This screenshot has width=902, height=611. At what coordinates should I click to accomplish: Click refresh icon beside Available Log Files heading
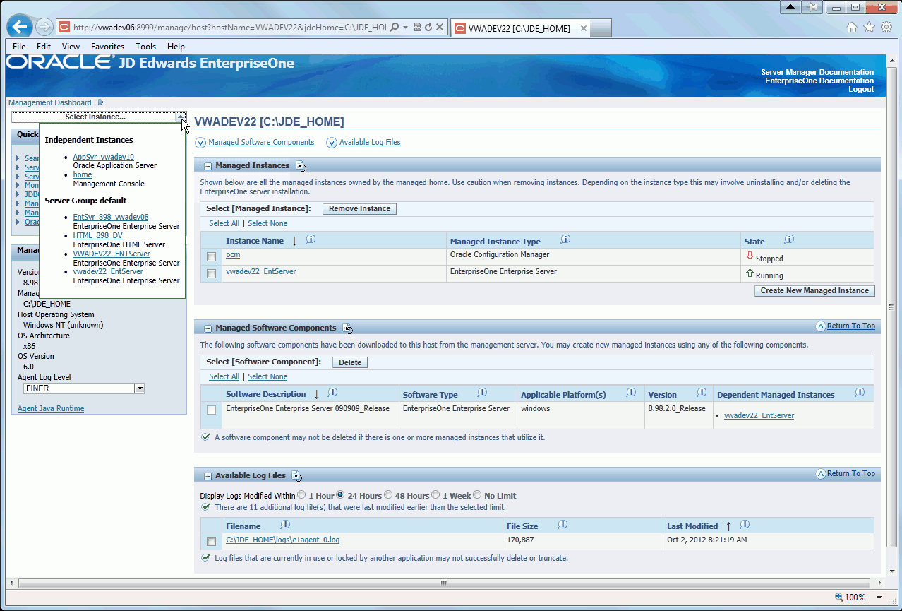coord(297,476)
